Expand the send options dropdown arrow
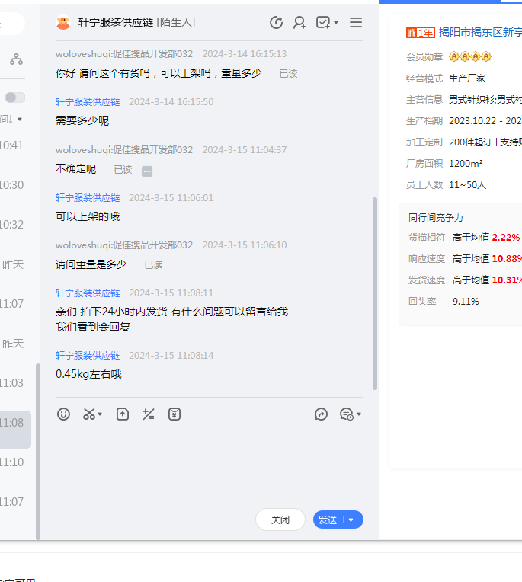 351,520
